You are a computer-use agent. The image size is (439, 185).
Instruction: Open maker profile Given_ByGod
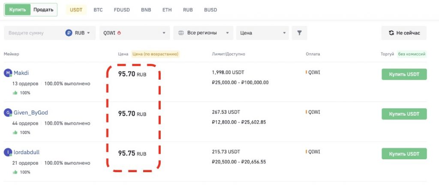point(31,113)
